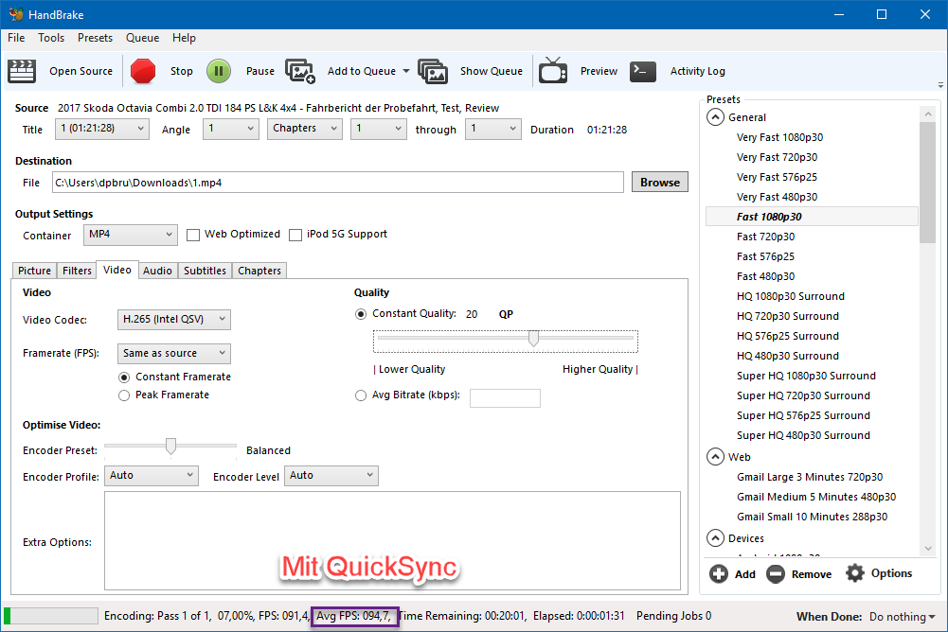Open the Chapters range type dropdown
The width and height of the screenshot is (948, 632).
pos(305,129)
